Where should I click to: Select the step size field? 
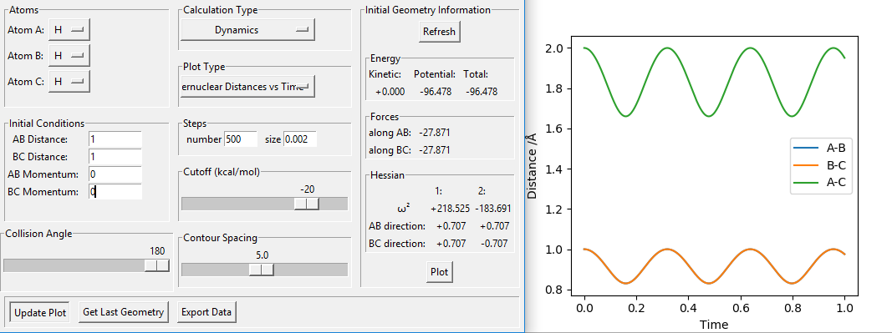pyautogui.click(x=300, y=139)
